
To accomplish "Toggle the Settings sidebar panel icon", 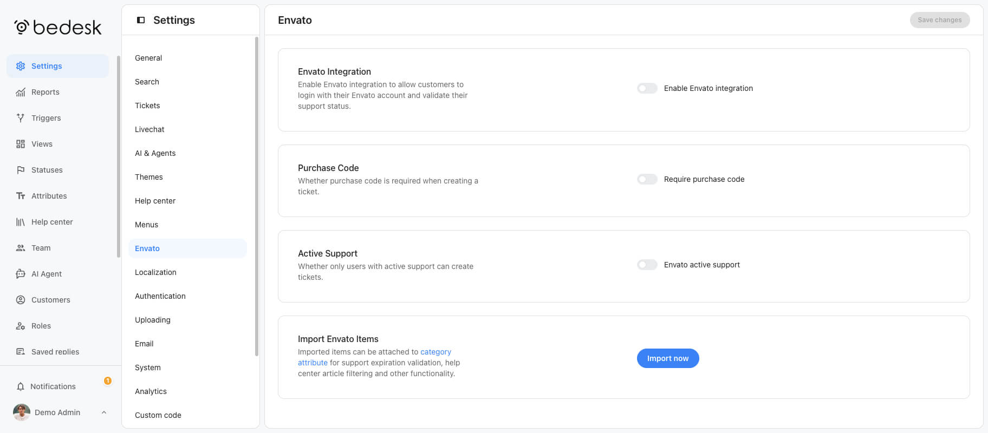I will coord(141,20).
